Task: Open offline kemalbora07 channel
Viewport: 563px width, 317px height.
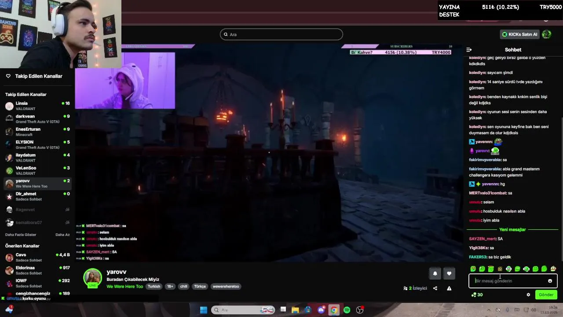Action: tap(37, 222)
